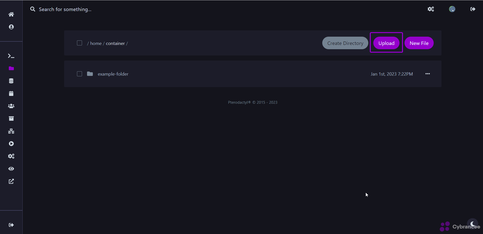Screen dimensions: 483x234
Task: Open the Schedules calendar icon in sidebar
Action: point(11,93)
